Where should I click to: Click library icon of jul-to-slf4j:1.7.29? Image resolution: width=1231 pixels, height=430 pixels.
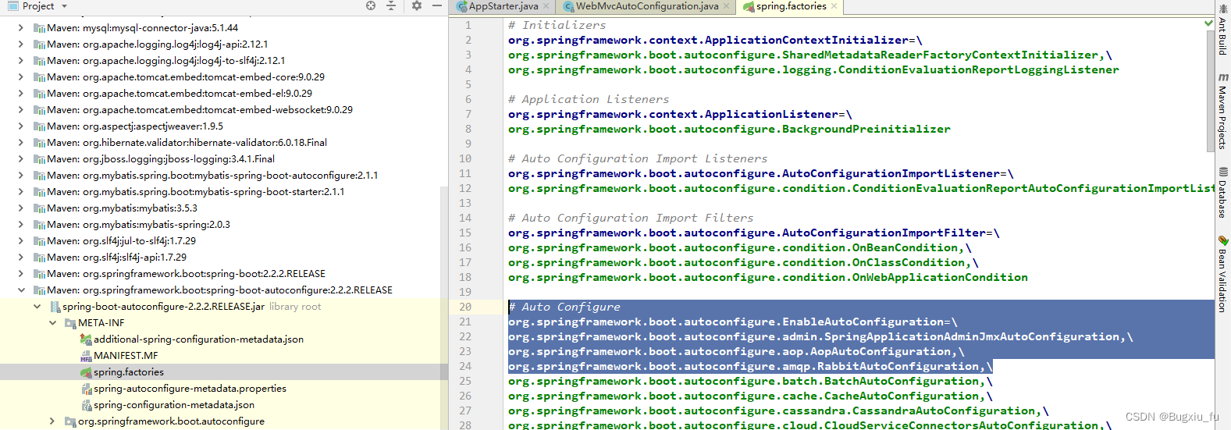tap(39, 240)
